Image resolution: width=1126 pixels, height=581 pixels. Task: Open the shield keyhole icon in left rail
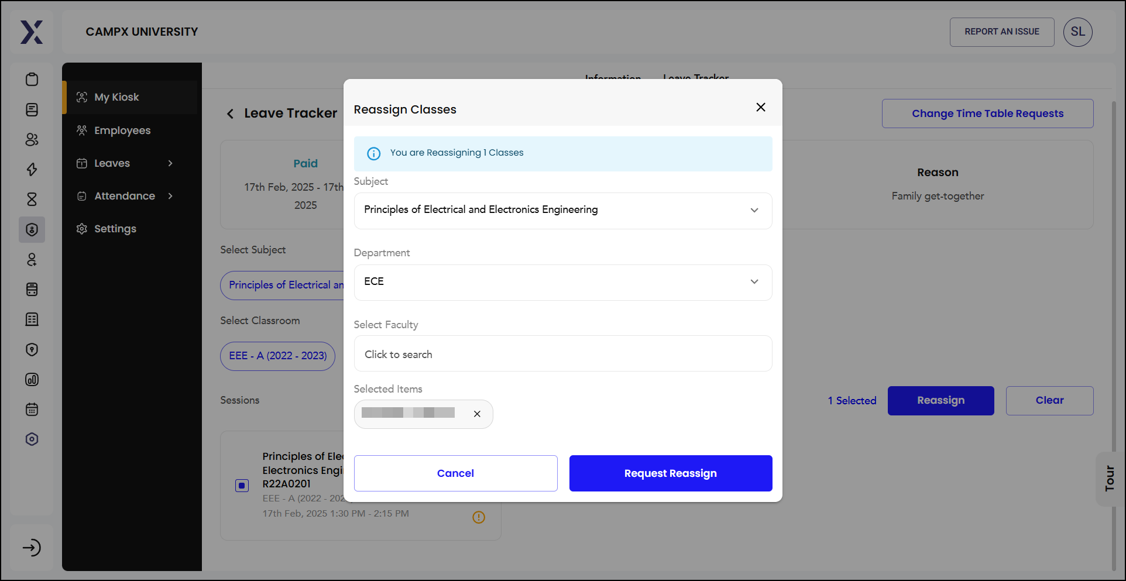[32, 349]
